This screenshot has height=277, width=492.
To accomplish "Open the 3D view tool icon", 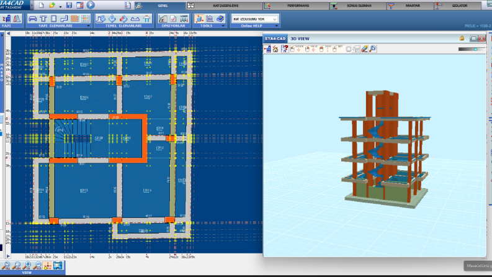I will [199, 19].
